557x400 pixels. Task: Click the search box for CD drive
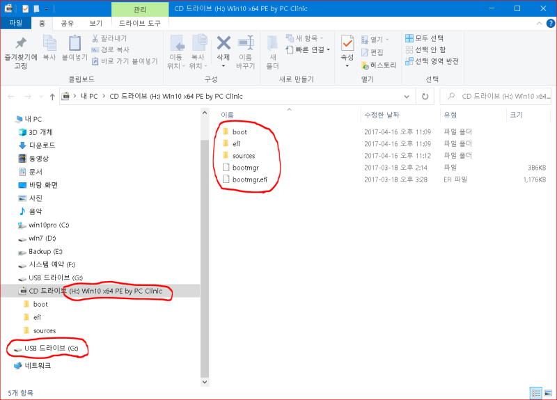(496, 97)
